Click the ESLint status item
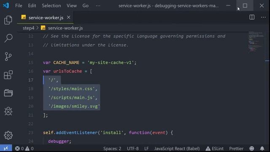 point(214,149)
